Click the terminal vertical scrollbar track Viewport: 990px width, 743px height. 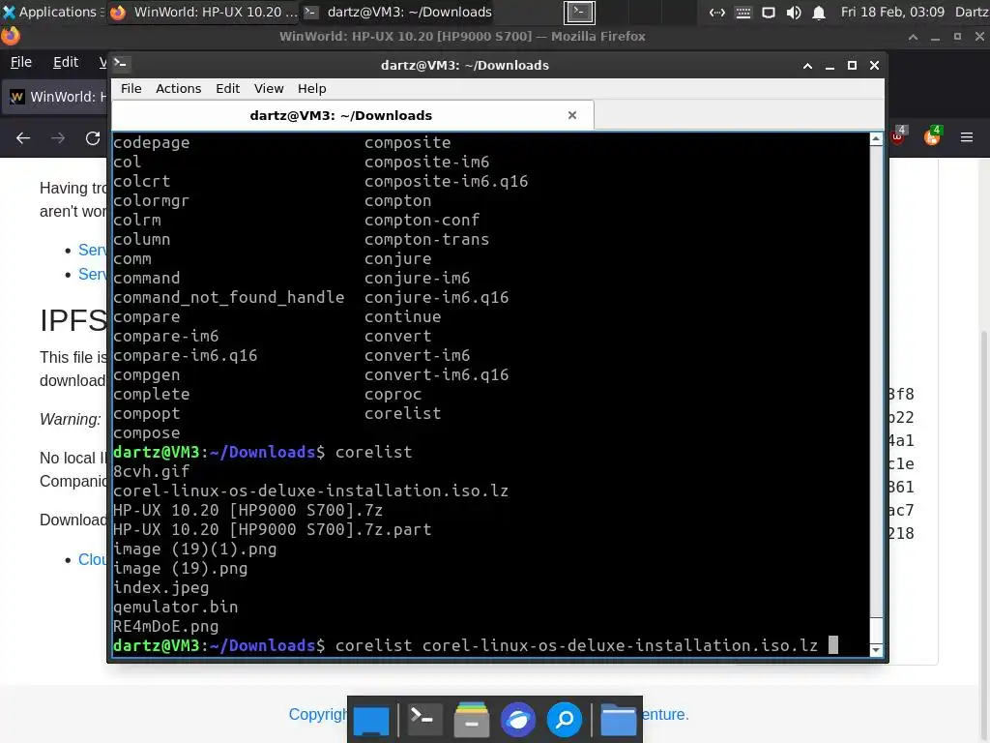[x=876, y=395]
